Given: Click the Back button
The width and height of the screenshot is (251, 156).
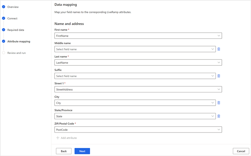Looking at the screenshot, I should pos(64,151).
